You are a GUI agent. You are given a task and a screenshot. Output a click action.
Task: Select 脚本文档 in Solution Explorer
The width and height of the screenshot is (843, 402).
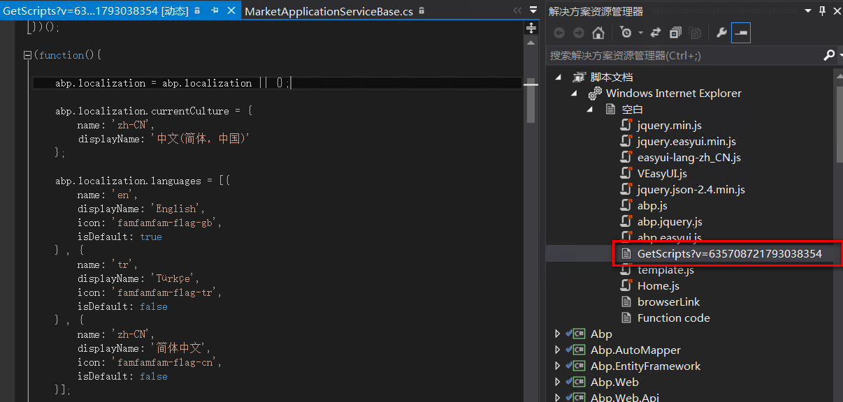pyautogui.click(x=612, y=77)
